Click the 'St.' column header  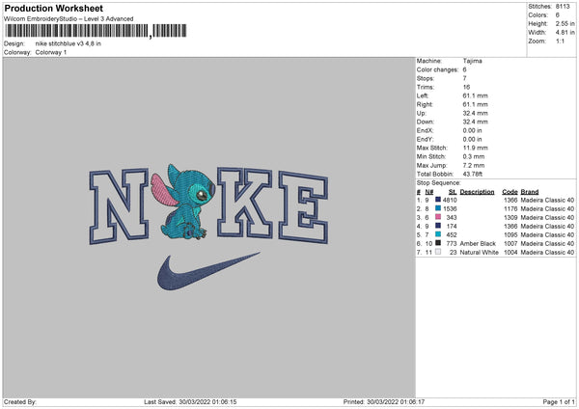point(453,192)
